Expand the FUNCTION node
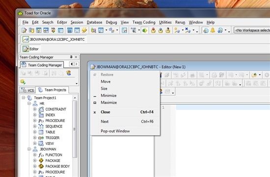The width and height of the screenshot is (270, 177). click(35, 155)
